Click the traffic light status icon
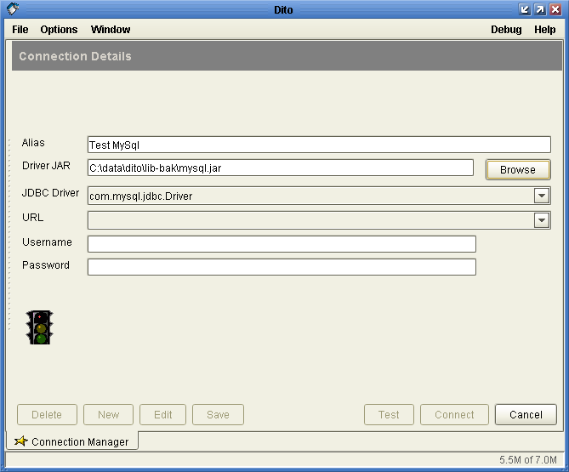 (39, 327)
